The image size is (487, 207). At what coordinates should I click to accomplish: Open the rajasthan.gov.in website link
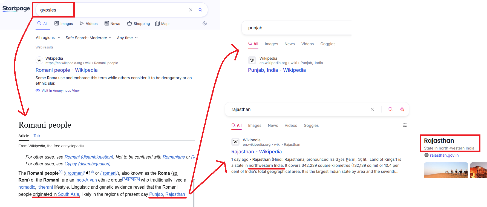click(444, 155)
